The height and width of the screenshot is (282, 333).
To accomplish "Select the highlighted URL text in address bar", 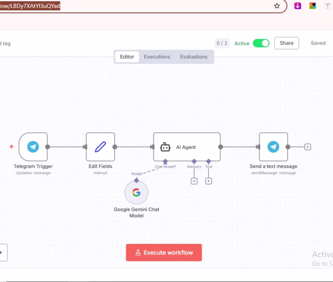I will click(x=30, y=6).
